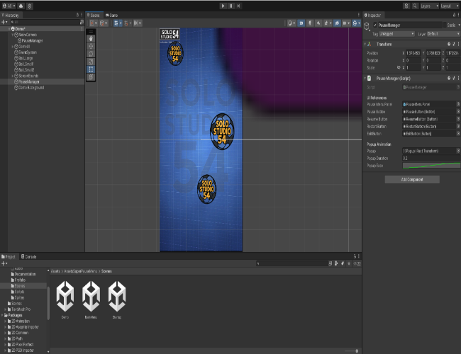
Task: Expand the ScreenBounds object
Action: 12,76
